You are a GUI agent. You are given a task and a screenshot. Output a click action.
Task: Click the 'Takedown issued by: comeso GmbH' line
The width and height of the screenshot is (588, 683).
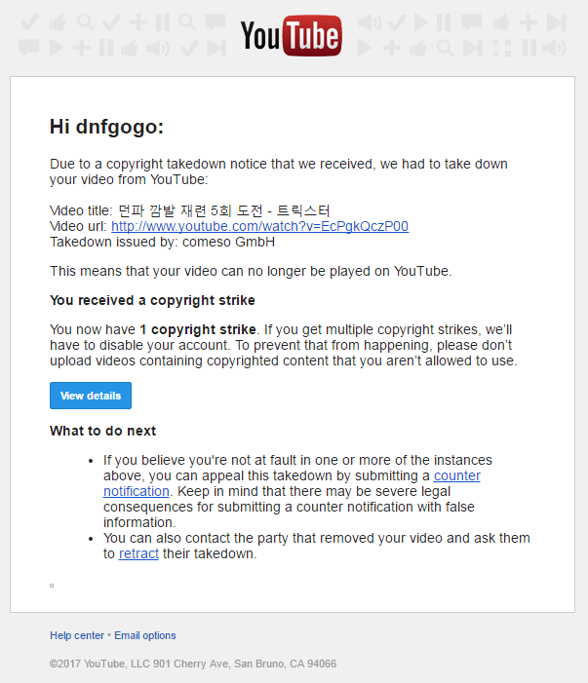[162, 243]
